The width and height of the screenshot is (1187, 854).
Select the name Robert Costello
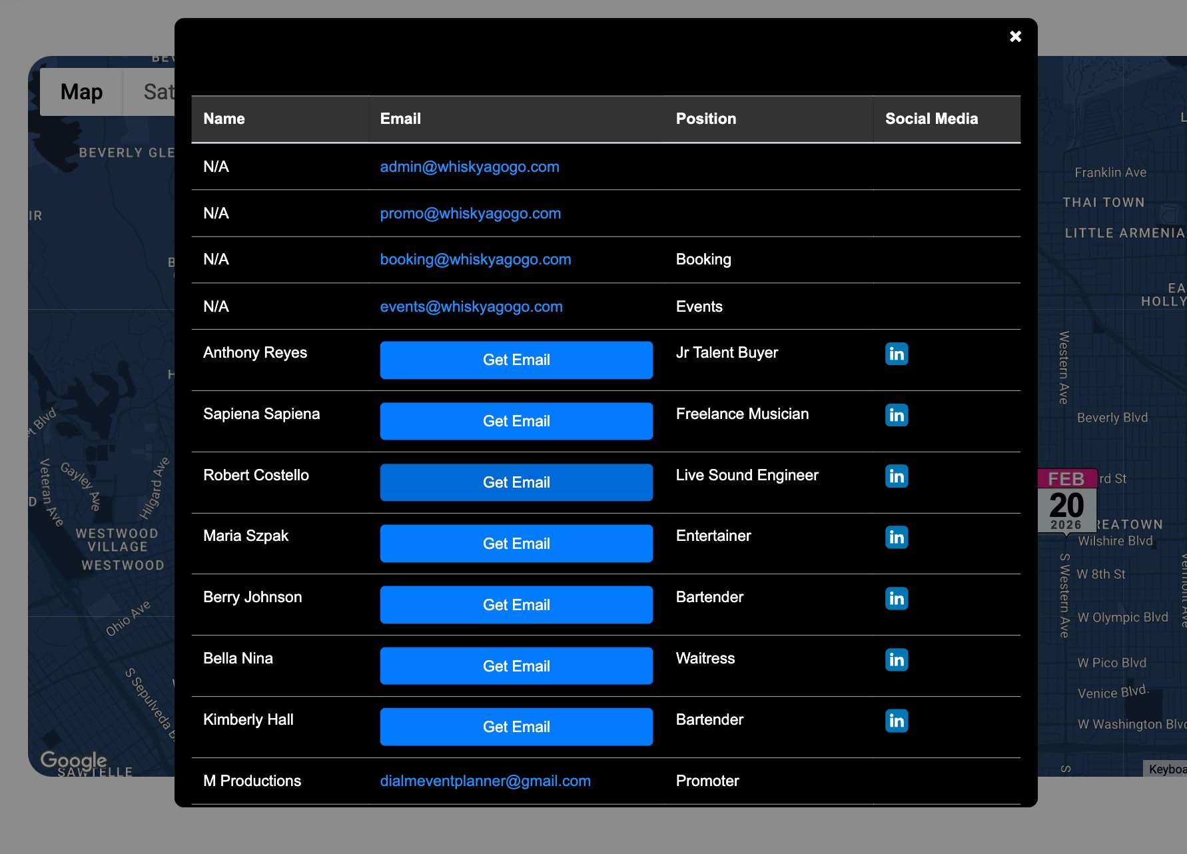256,475
